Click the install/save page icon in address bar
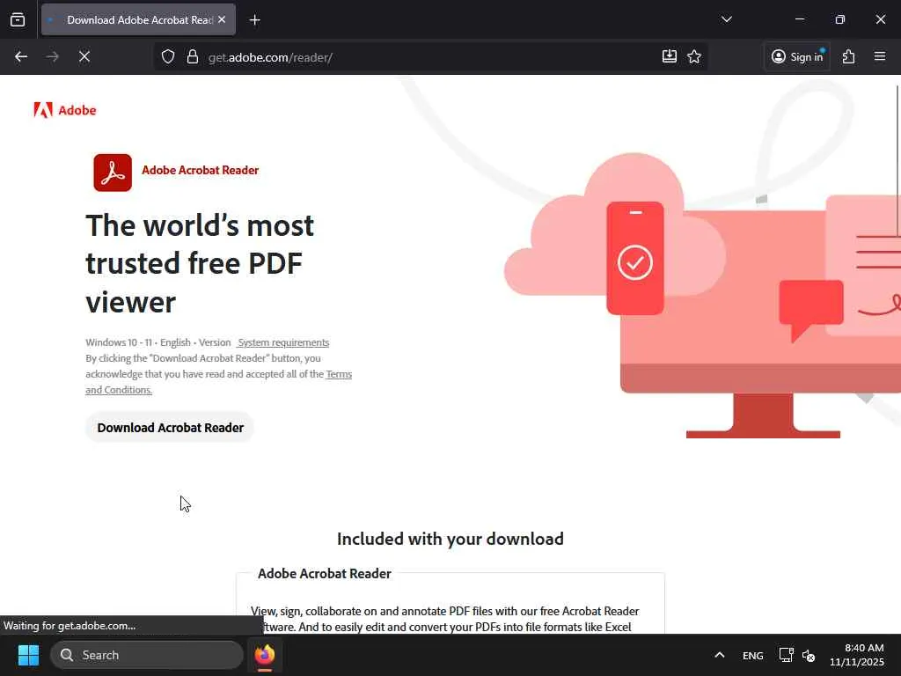Image resolution: width=901 pixels, height=676 pixels. click(670, 55)
